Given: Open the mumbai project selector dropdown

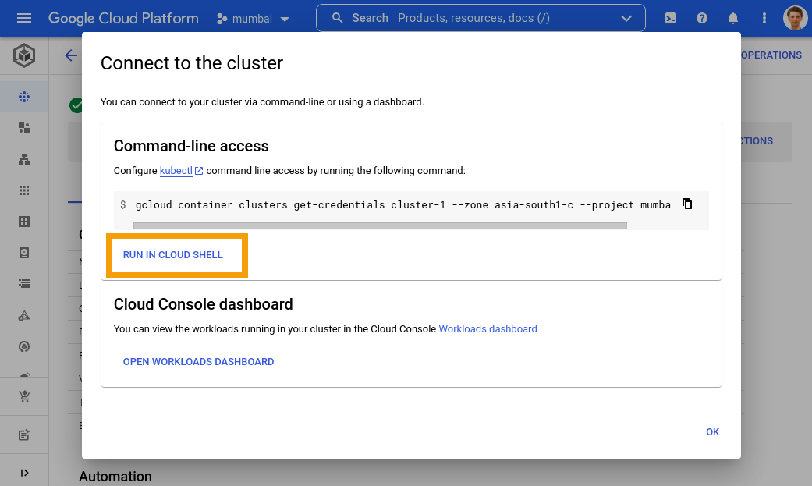Looking at the screenshot, I should 253,19.
